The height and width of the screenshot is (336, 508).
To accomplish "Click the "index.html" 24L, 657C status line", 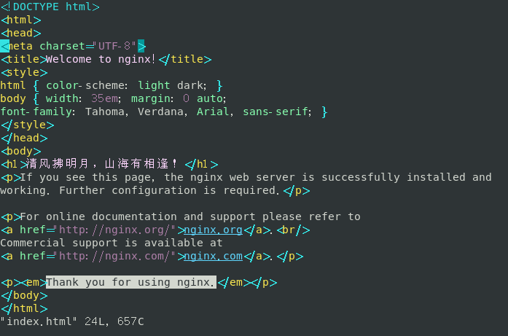I will (72, 321).
